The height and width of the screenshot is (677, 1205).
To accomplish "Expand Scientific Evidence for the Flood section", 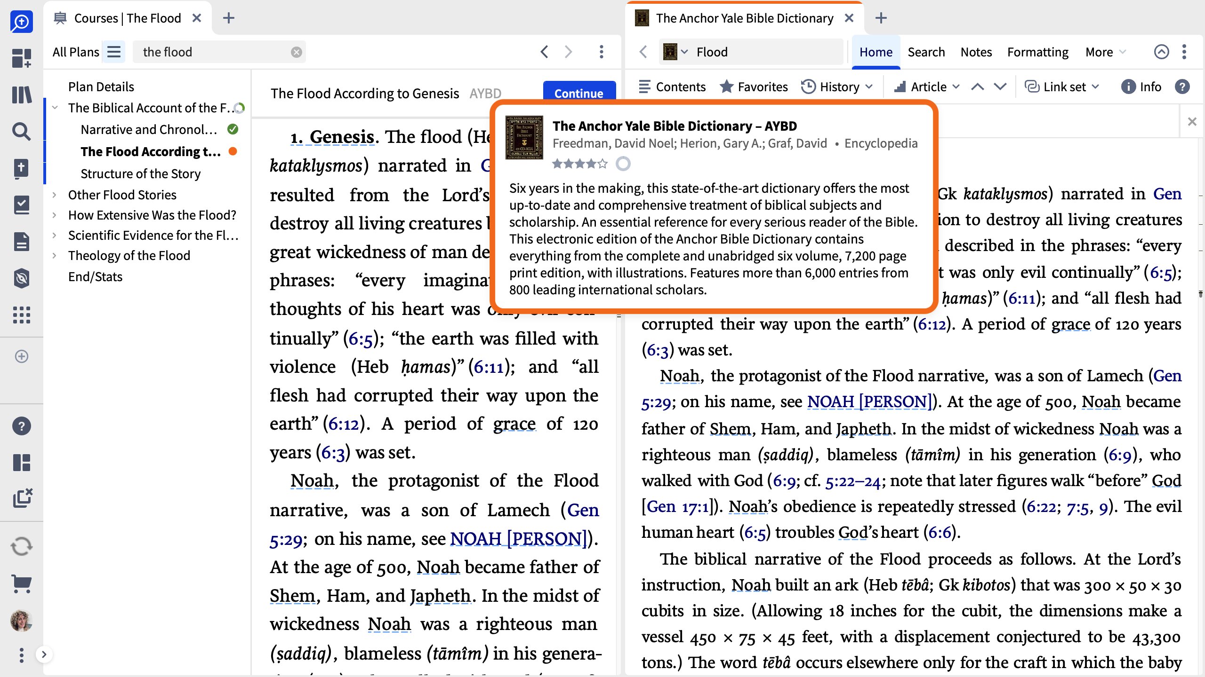I will coord(55,235).
